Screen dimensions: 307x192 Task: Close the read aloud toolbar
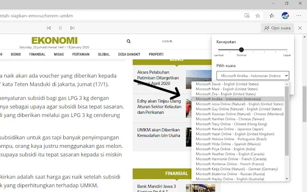300,28
